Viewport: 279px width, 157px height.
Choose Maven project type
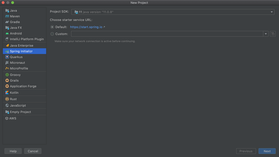25,16
